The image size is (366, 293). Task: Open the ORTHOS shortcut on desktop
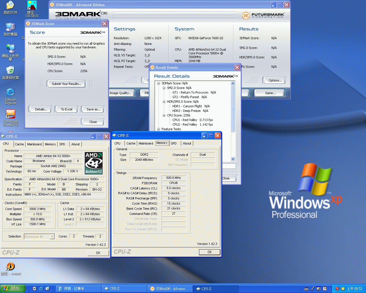tap(32, 9)
